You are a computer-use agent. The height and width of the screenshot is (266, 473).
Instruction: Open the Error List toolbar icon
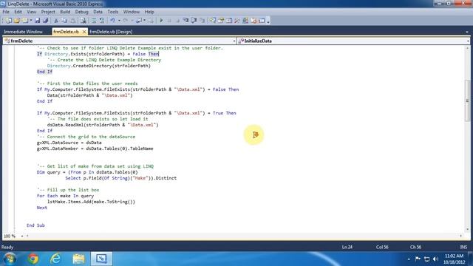[253, 21]
